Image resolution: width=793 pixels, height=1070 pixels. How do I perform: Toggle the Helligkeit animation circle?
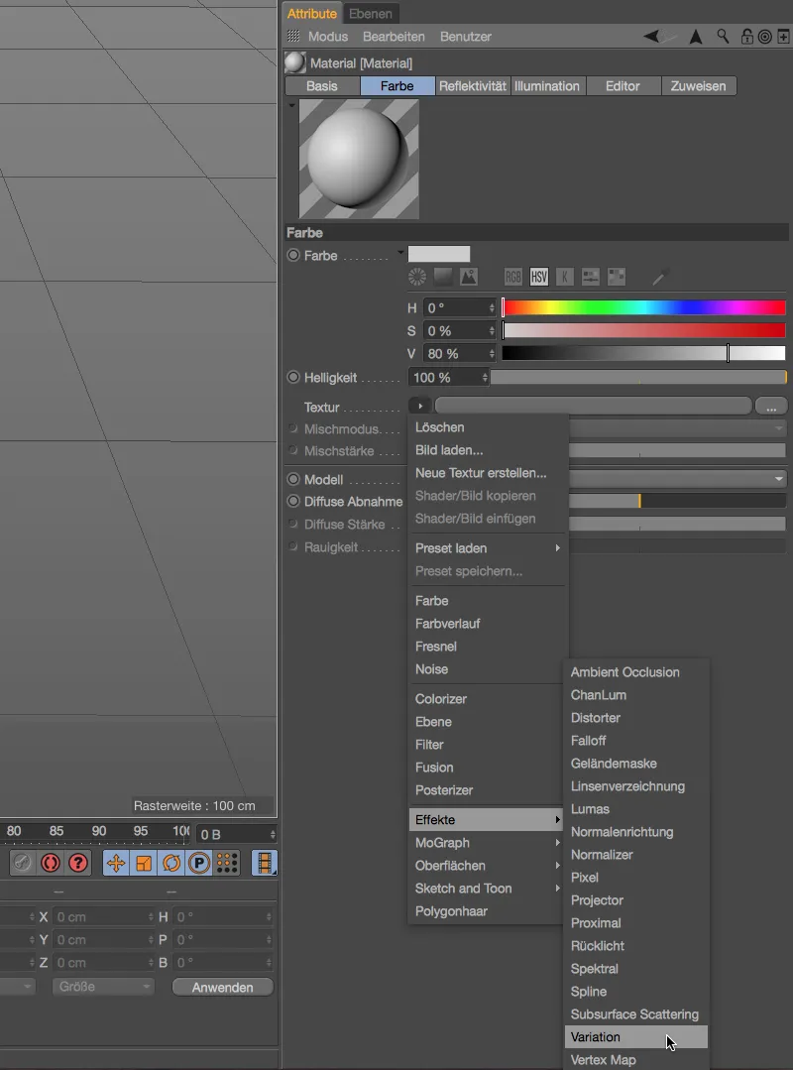coord(293,377)
